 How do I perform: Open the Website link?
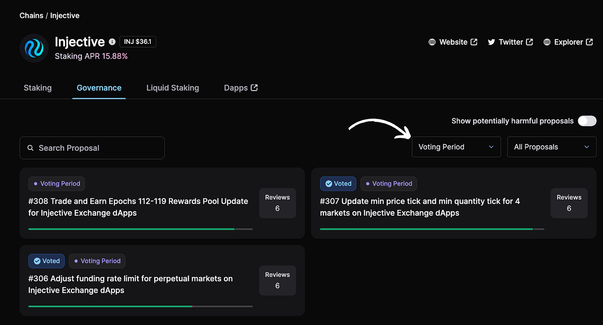click(x=453, y=42)
